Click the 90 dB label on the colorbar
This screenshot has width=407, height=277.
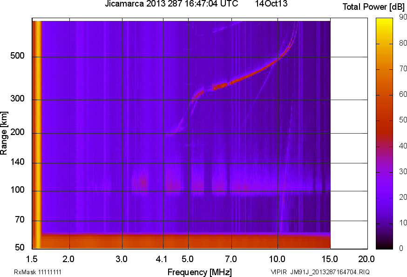click(x=403, y=17)
